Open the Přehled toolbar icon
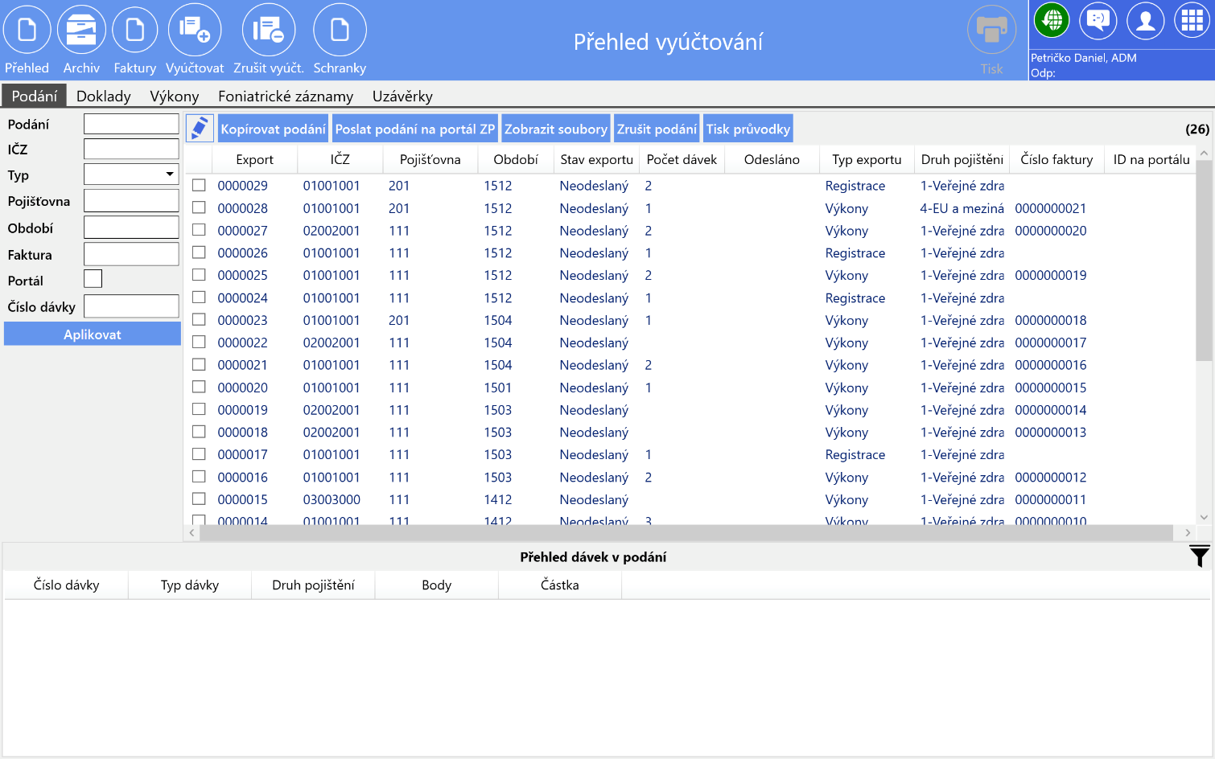Viewport: 1215px width, 759px height. pos(27,31)
